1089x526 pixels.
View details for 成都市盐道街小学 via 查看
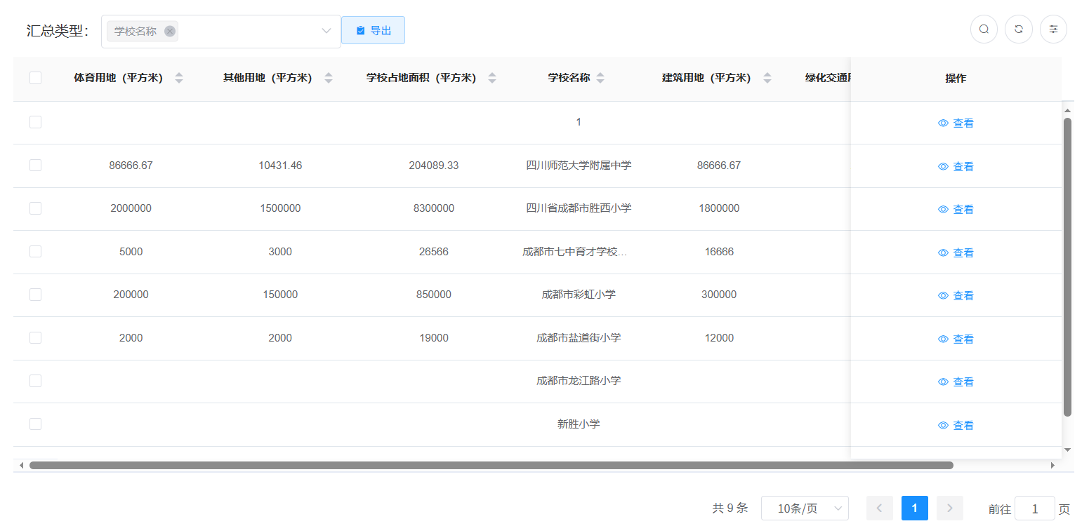point(956,339)
